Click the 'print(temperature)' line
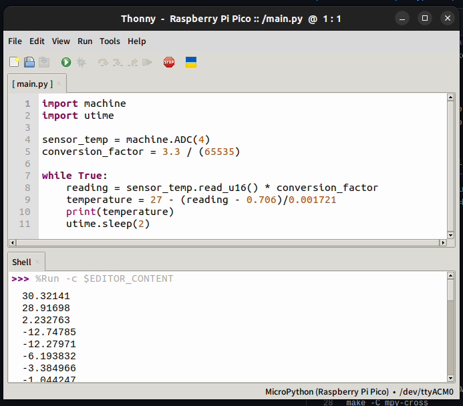 tap(120, 212)
